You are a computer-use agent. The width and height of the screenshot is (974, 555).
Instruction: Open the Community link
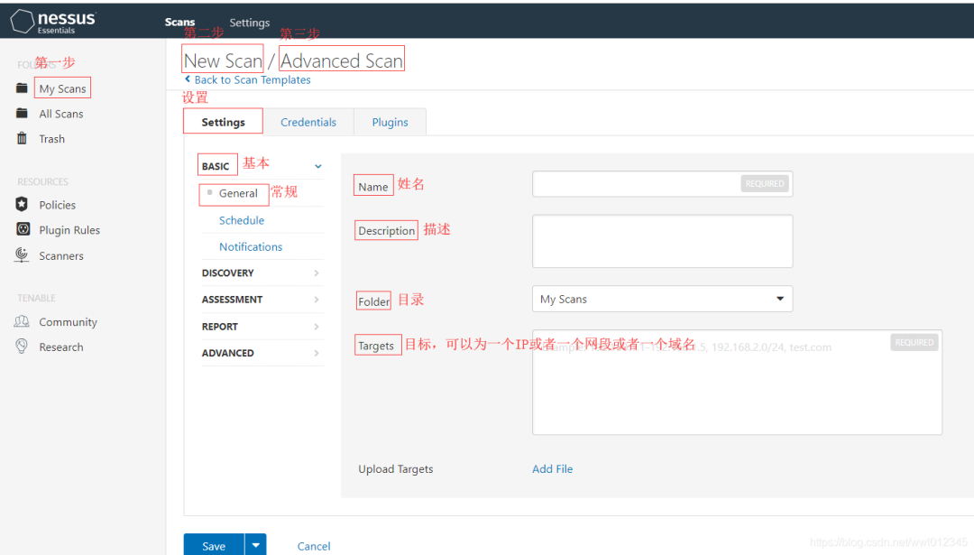68,322
